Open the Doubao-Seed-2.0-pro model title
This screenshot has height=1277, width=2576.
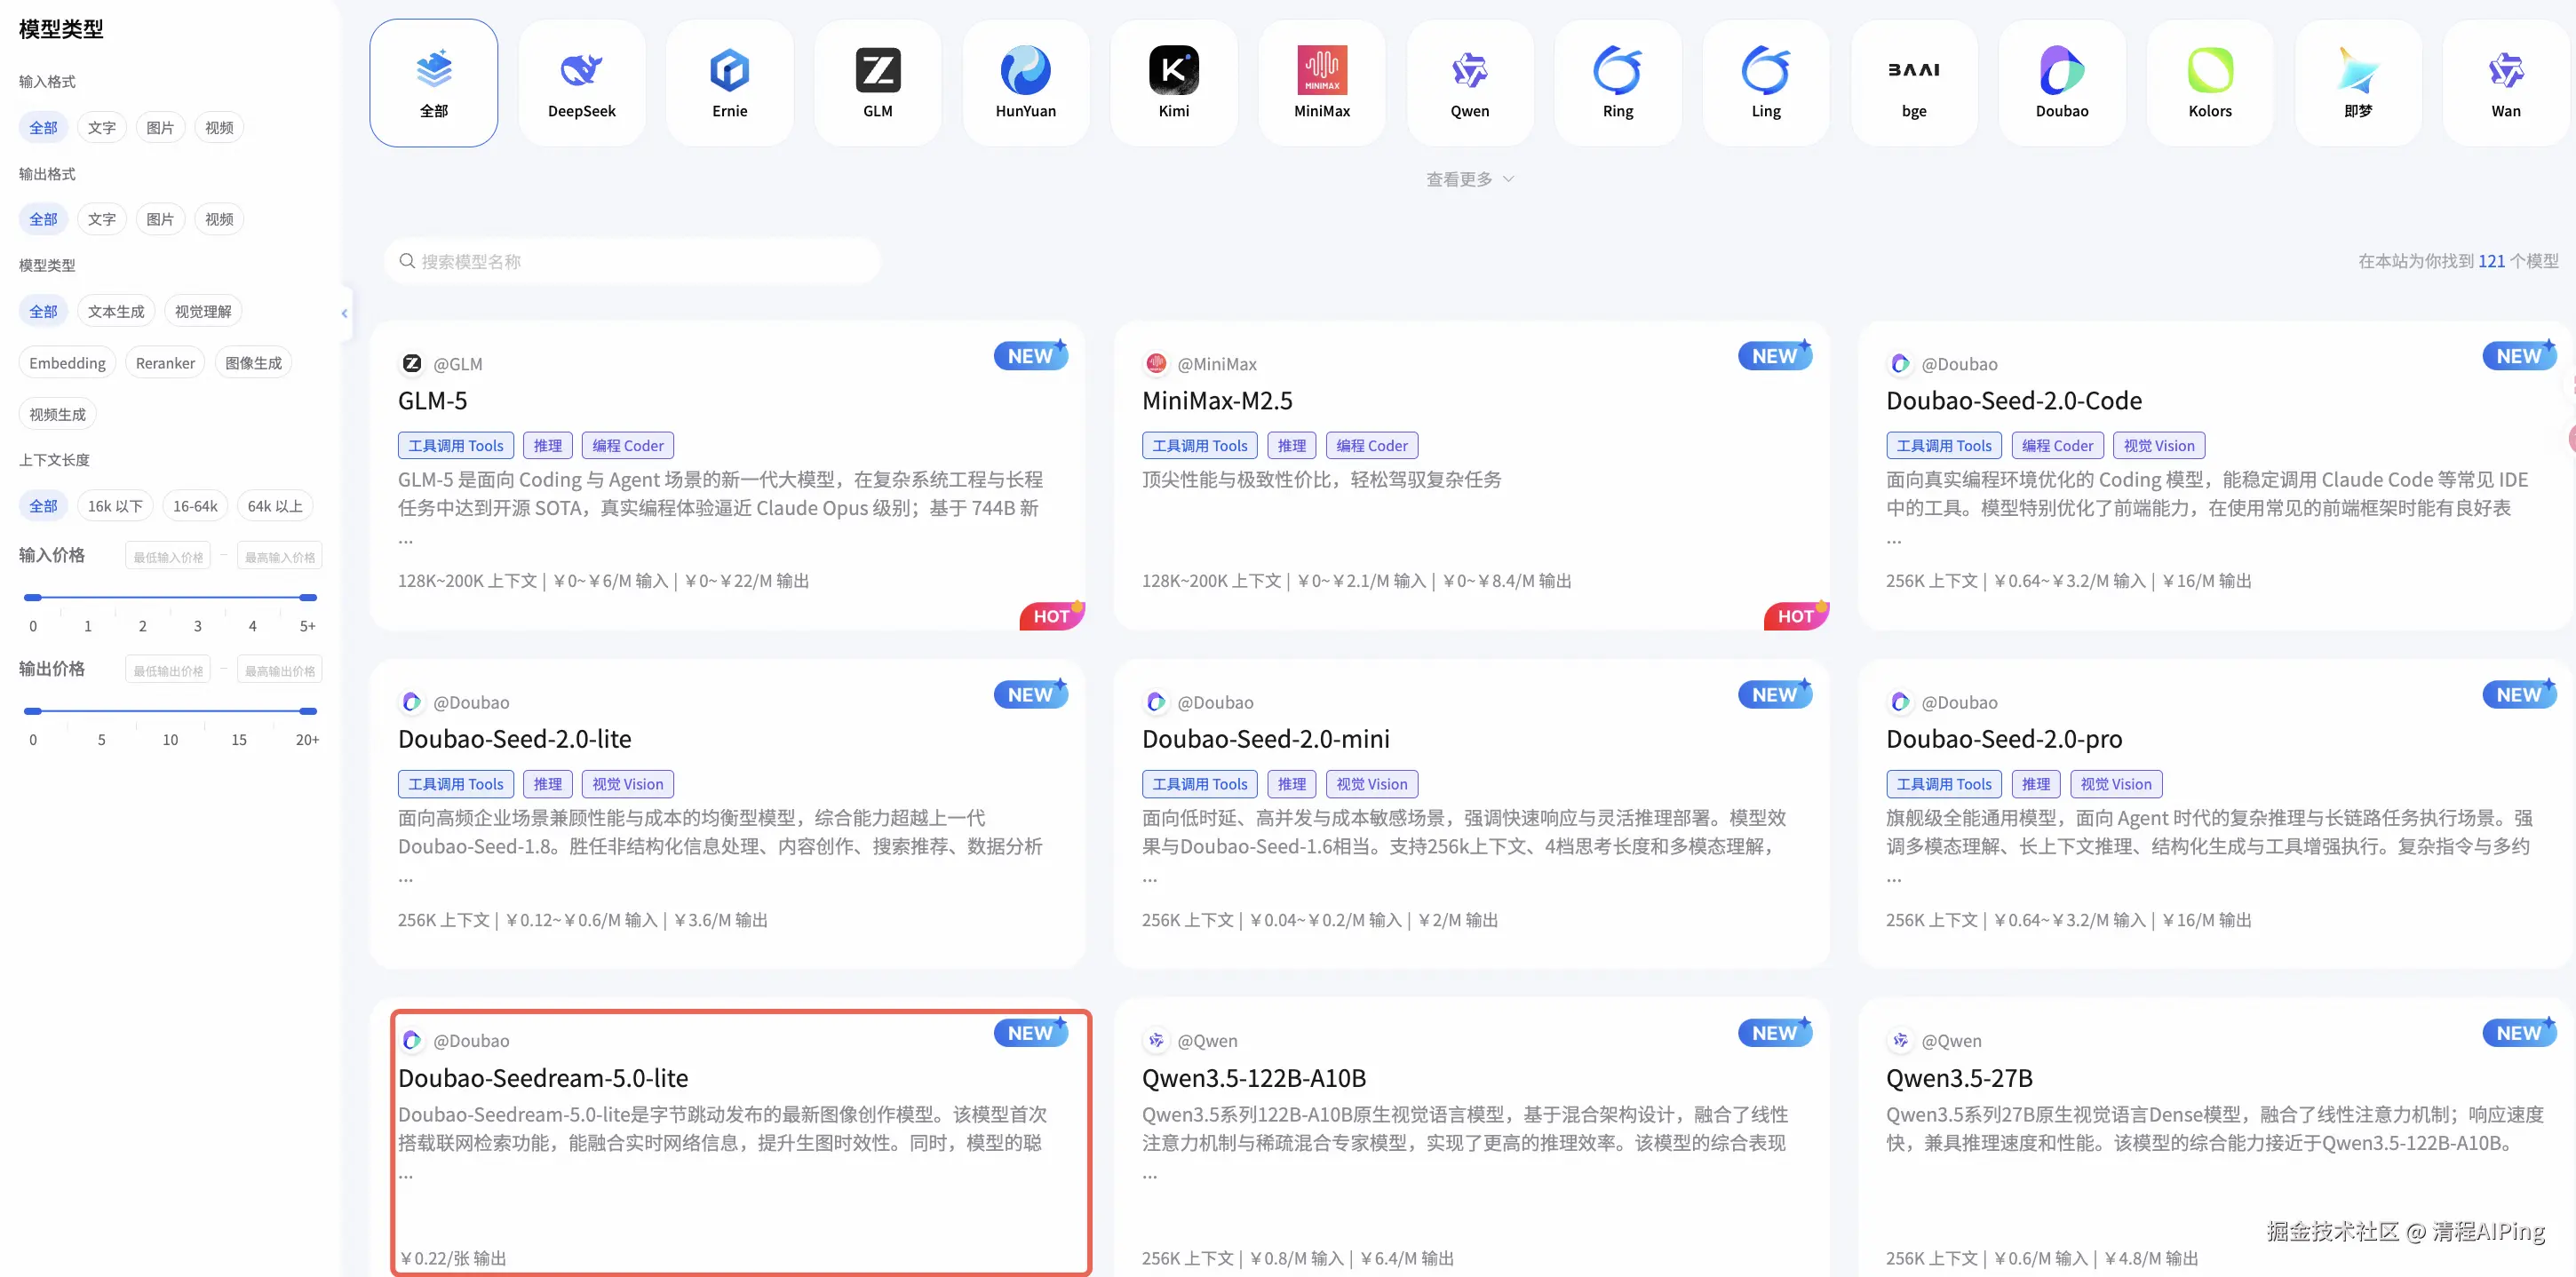click(x=2004, y=739)
